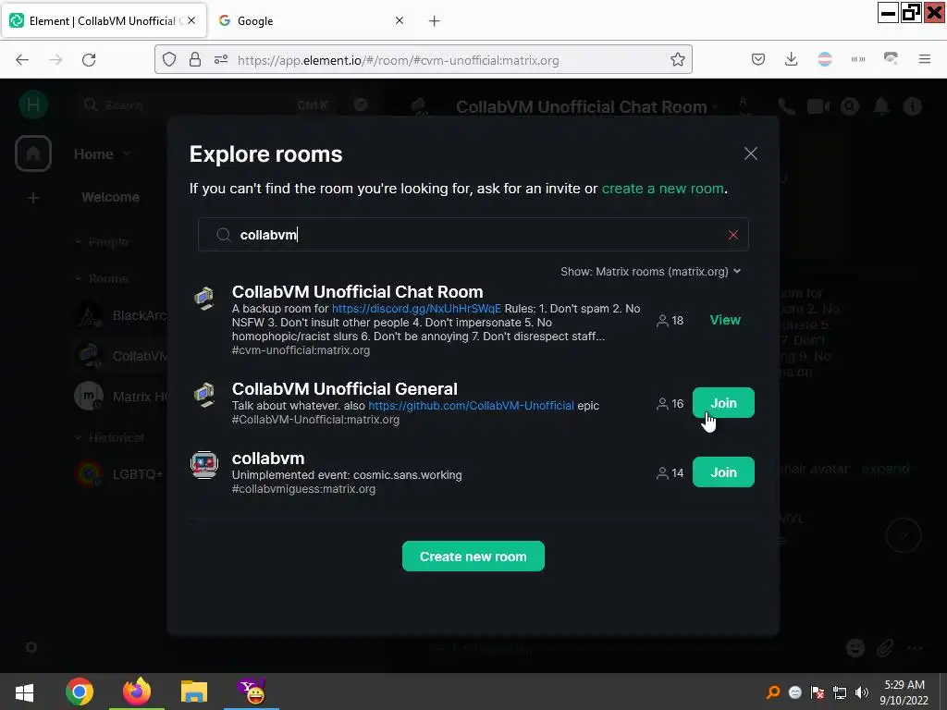This screenshot has width=947, height=710.
Task: Clear the collabvm search text
Action: pyautogui.click(x=733, y=235)
